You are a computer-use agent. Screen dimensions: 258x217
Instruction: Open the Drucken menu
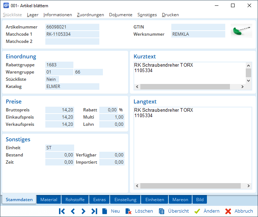tap(170, 15)
